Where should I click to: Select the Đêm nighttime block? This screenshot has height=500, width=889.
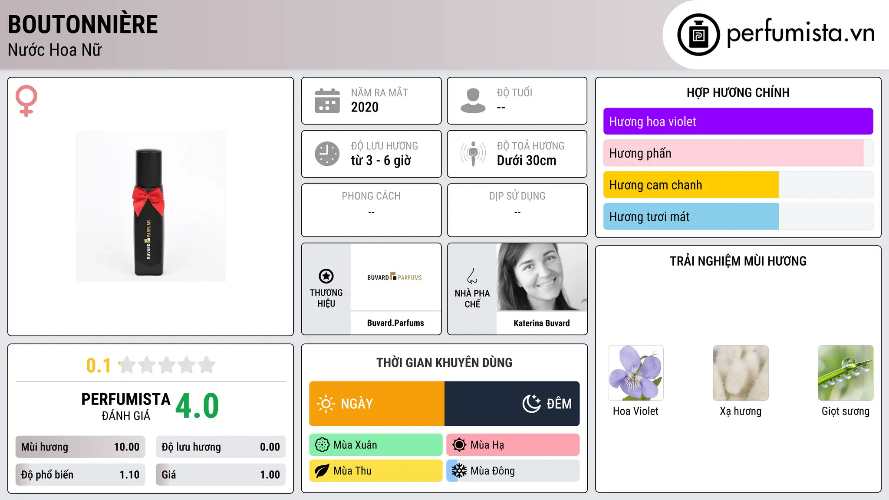click(512, 404)
